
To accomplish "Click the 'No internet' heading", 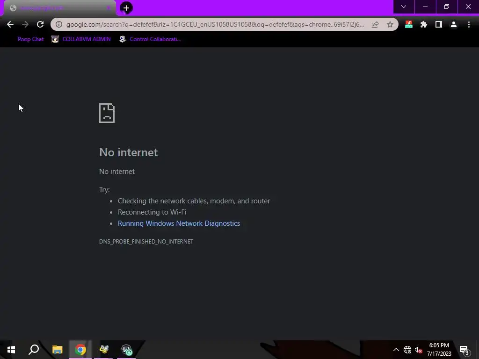I will (x=129, y=152).
